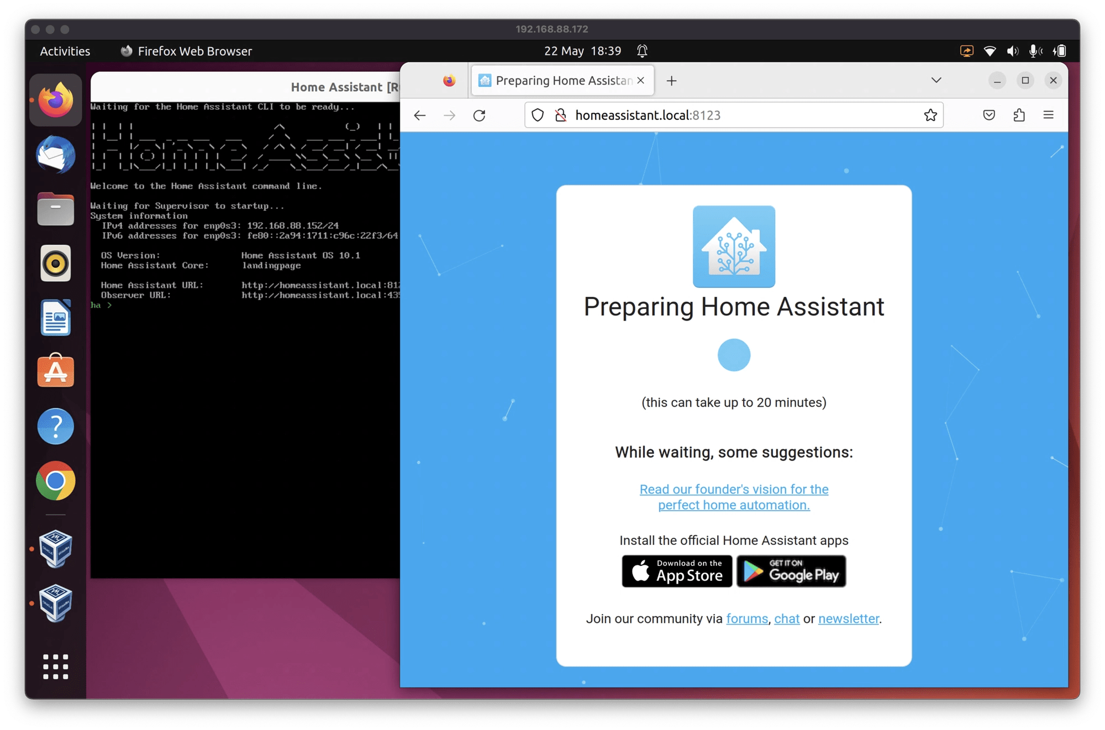The height and width of the screenshot is (730, 1105).
Task: Click the Download on the App Store badge
Action: [x=677, y=571]
